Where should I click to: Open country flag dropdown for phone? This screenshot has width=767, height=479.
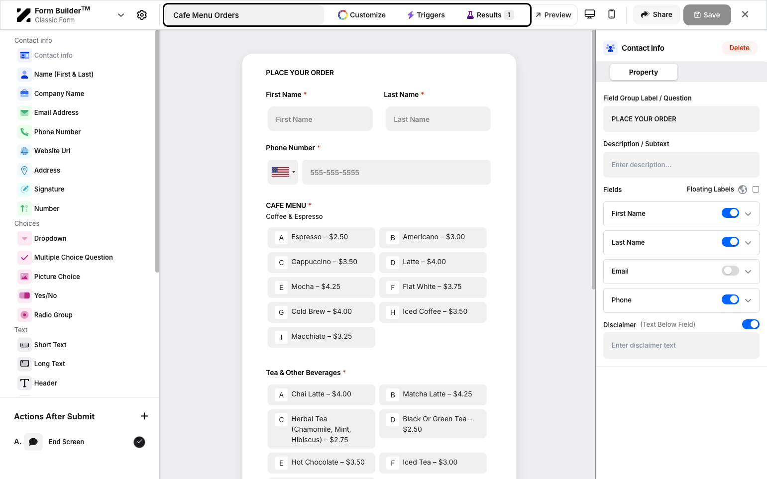[283, 172]
